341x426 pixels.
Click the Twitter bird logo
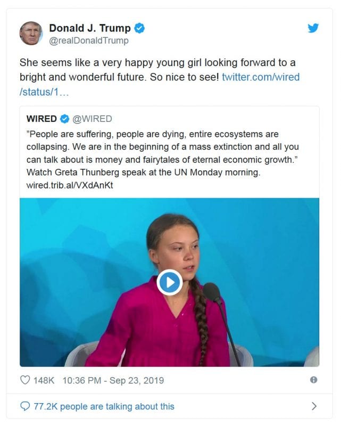313,28
